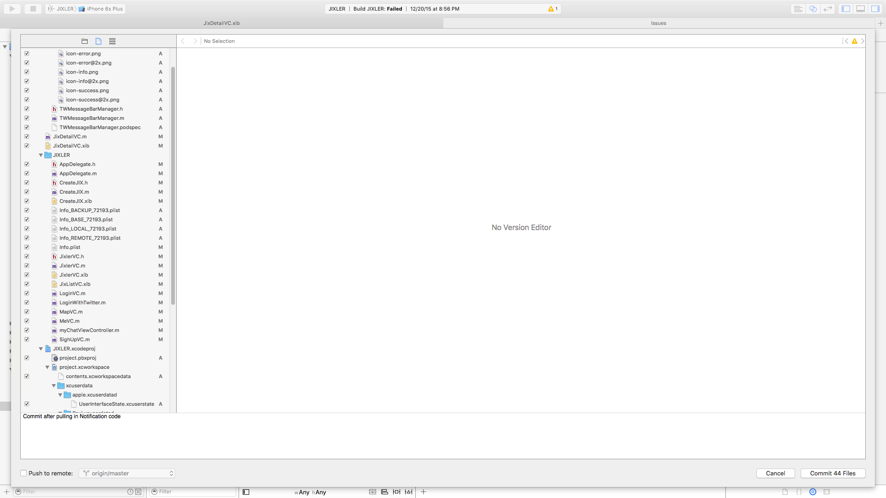This screenshot has height=498, width=886.
Task: Toggle the Debug area panel
Action: click(x=861, y=9)
